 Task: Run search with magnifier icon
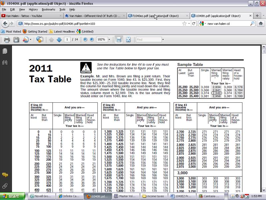pos(252,24)
